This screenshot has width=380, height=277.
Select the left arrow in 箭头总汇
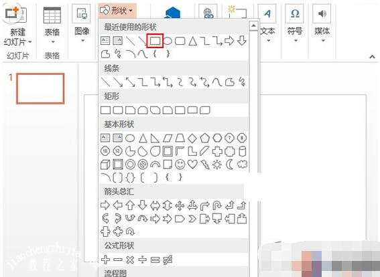pyautogui.click(x=118, y=205)
